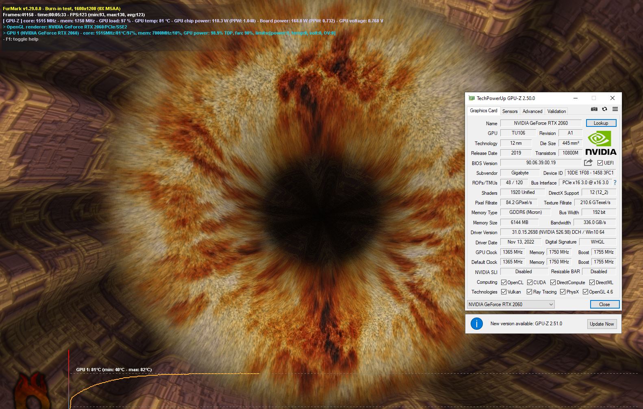Open the NVIDIA GeForce RTX 2060 dropdown

click(x=510, y=305)
